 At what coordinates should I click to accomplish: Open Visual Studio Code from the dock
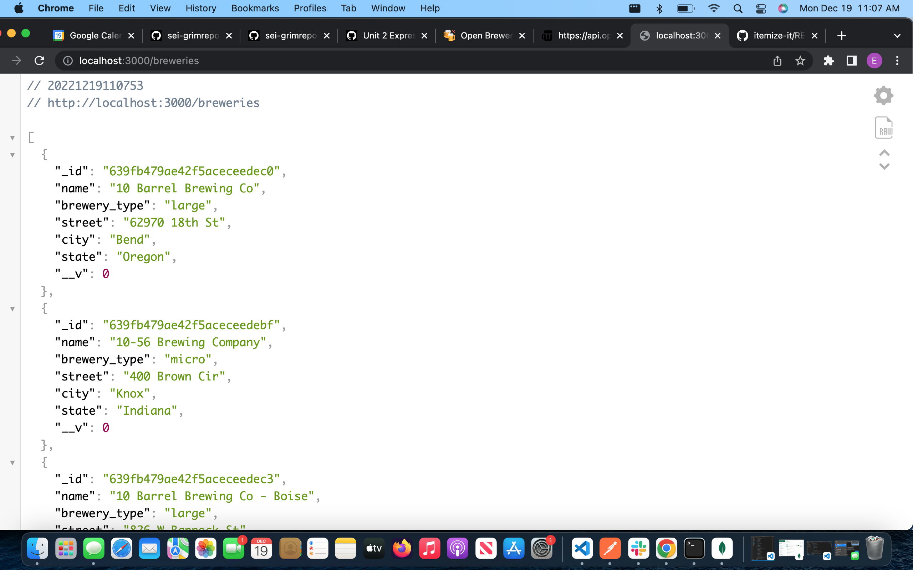[582, 549]
